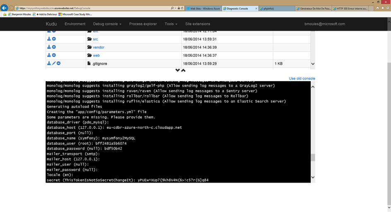
Task: Click the src folder icon
Action: coord(89,39)
